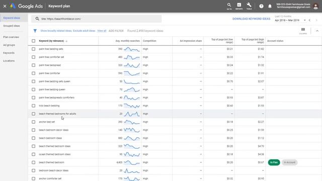Click the View all filter link

tap(102, 31)
